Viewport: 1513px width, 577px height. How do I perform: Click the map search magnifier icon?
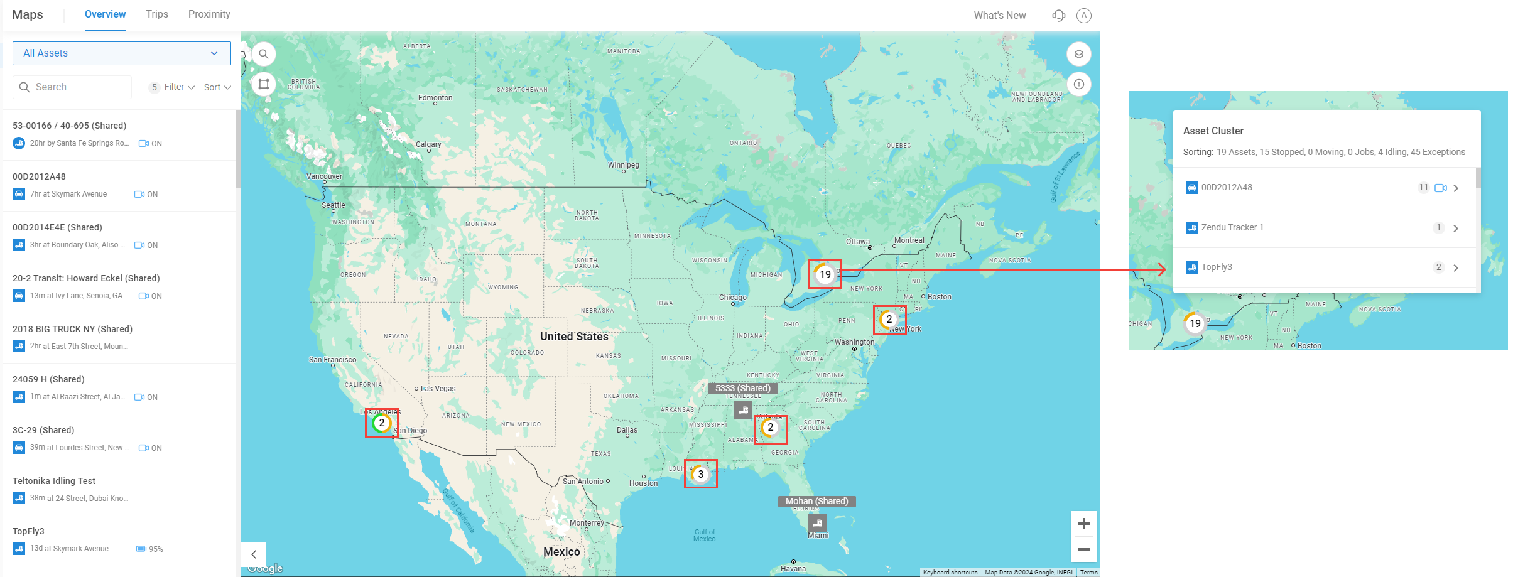264,54
